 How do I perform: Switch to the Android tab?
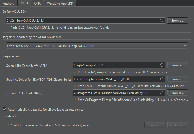click(9, 3)
